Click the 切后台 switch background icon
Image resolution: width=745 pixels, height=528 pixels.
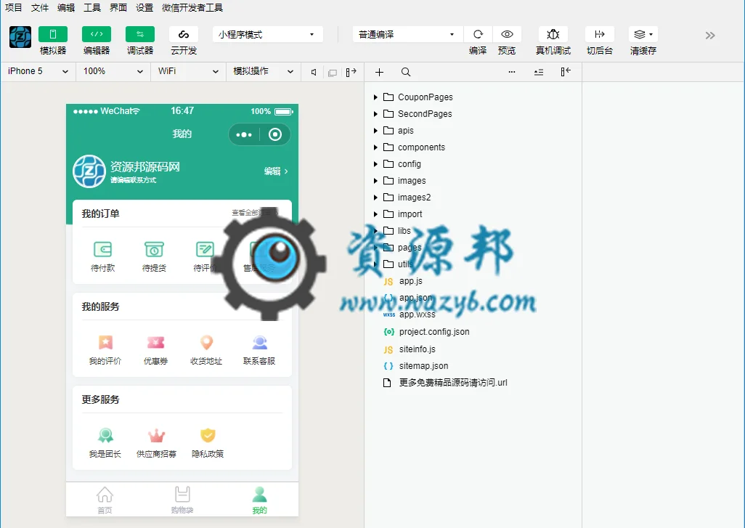[x=600, y=34]
